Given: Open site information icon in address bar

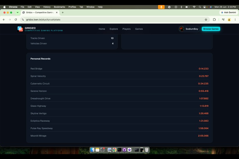Looking at the screenshot, I should coord(23,20).
